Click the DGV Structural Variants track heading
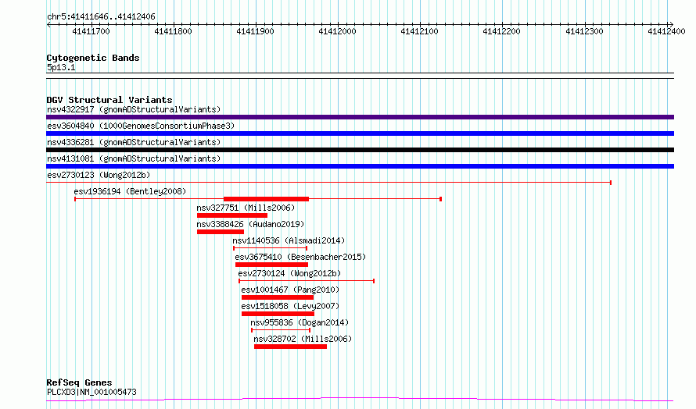 pyautogui.click(x=109, y=100)
